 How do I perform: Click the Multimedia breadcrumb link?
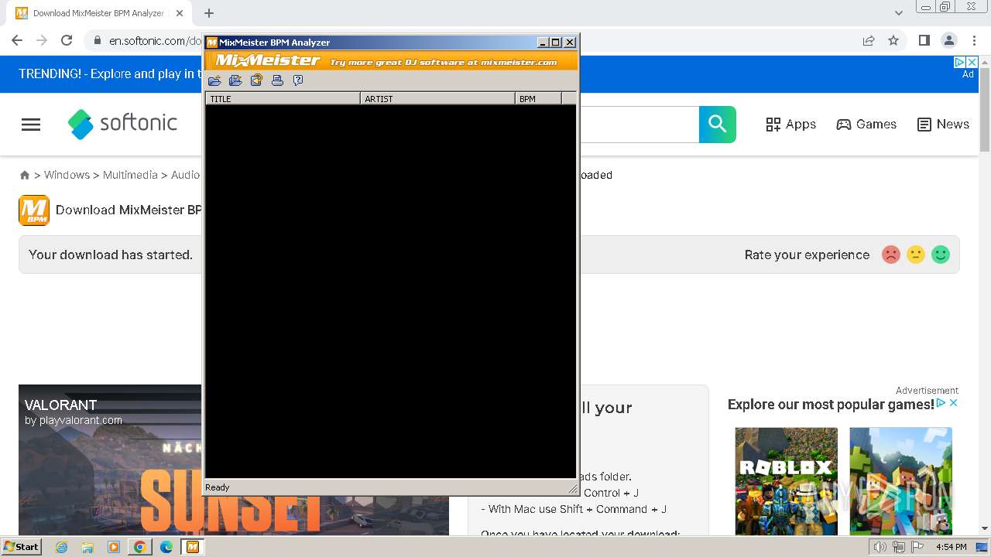point(130,175)
